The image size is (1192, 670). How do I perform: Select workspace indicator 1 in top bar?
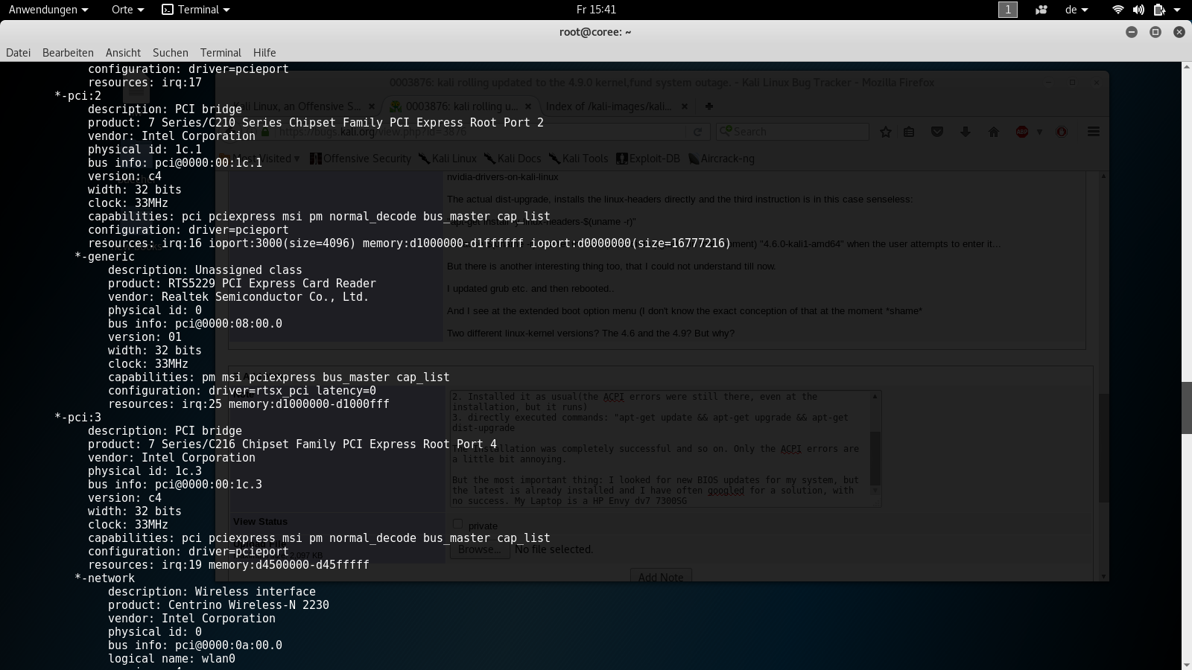tap(1007, 10)
